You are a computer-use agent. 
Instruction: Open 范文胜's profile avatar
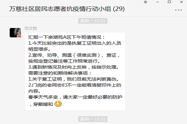tap(15, 33)
